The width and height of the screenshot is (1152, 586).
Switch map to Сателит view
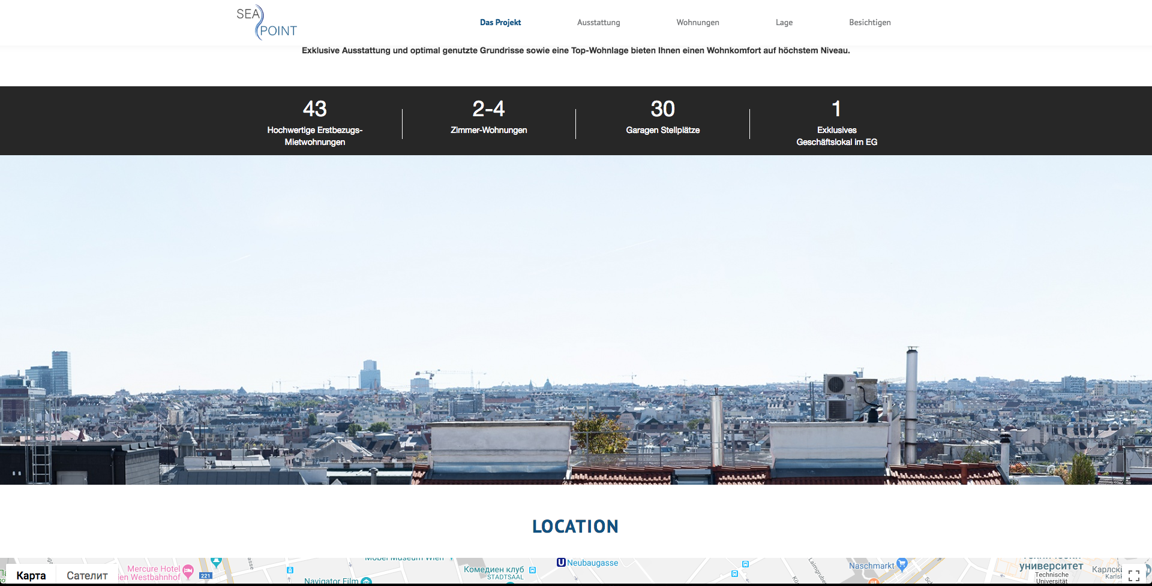click(x=87, y=575)
